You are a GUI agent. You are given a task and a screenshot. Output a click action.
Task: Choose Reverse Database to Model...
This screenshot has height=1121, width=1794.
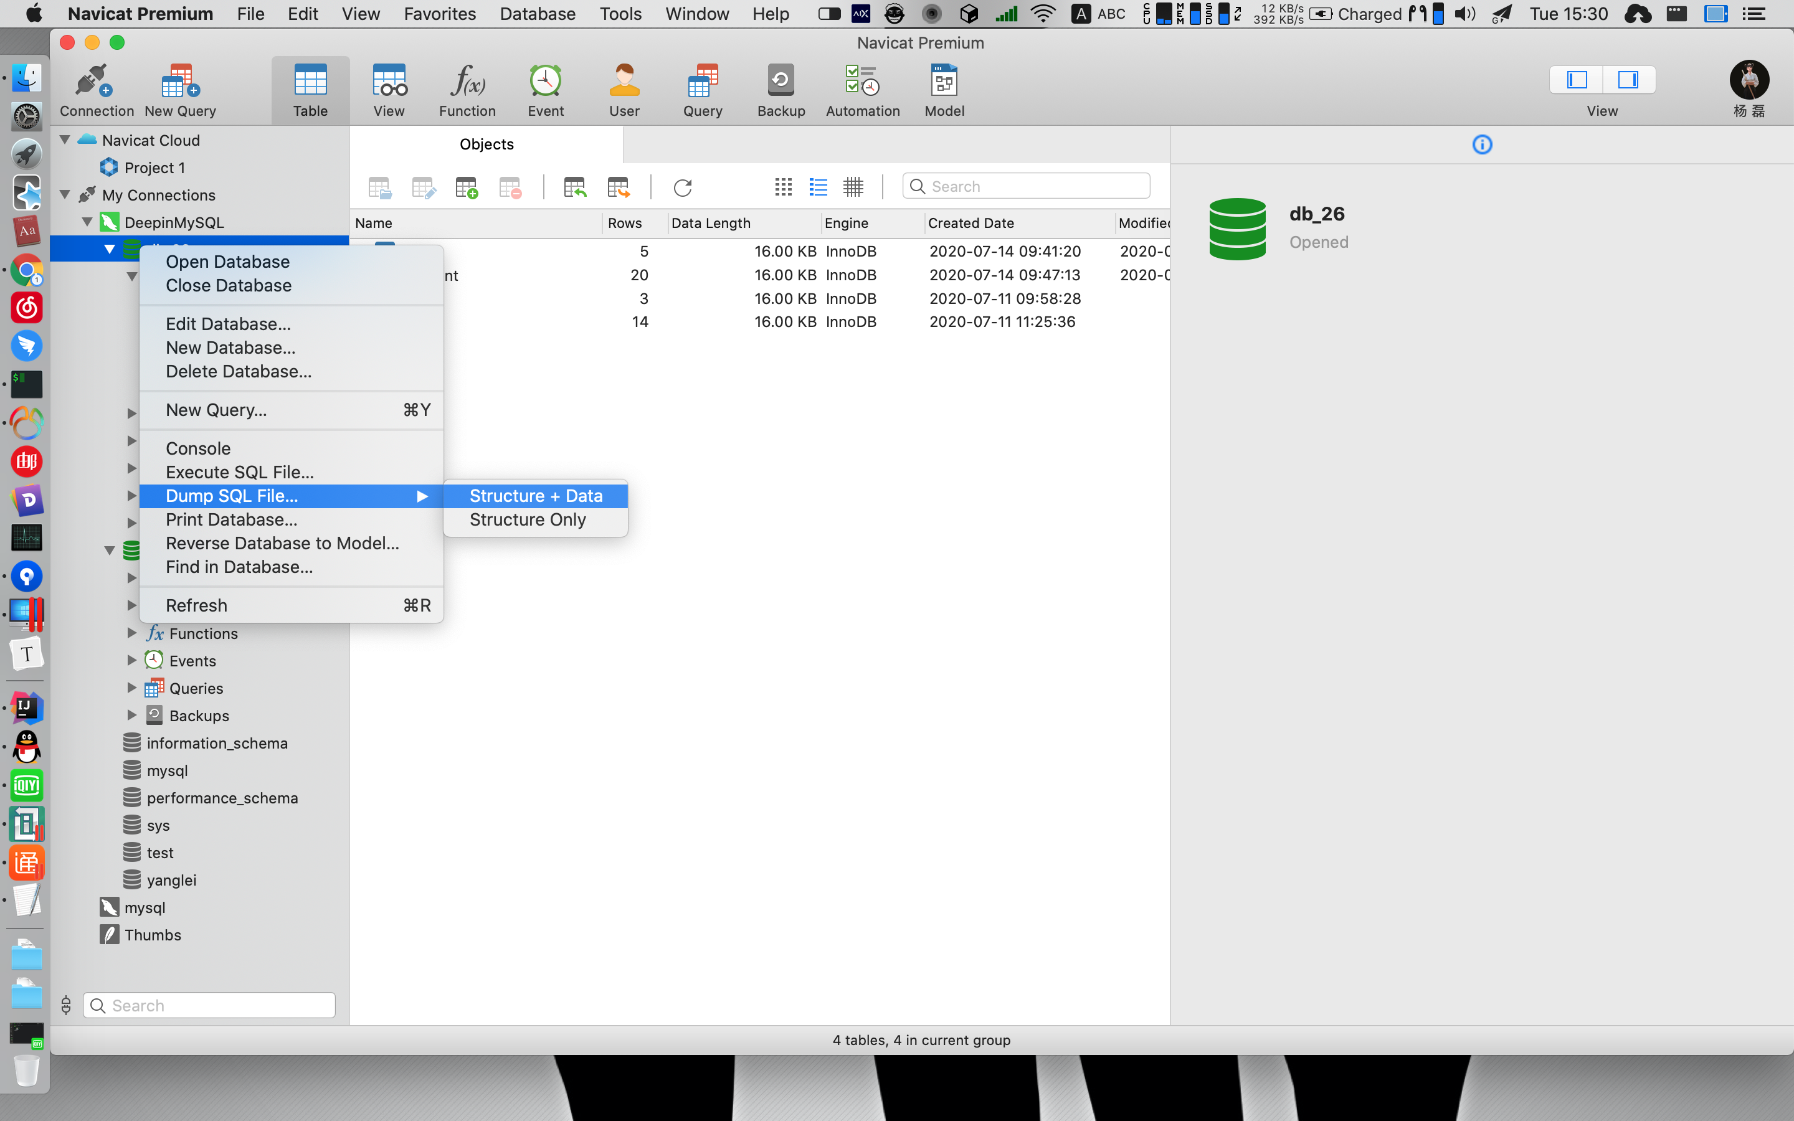point(292,544)
